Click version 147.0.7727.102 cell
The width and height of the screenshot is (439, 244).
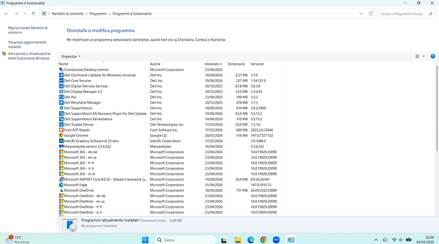pos(261,135)
